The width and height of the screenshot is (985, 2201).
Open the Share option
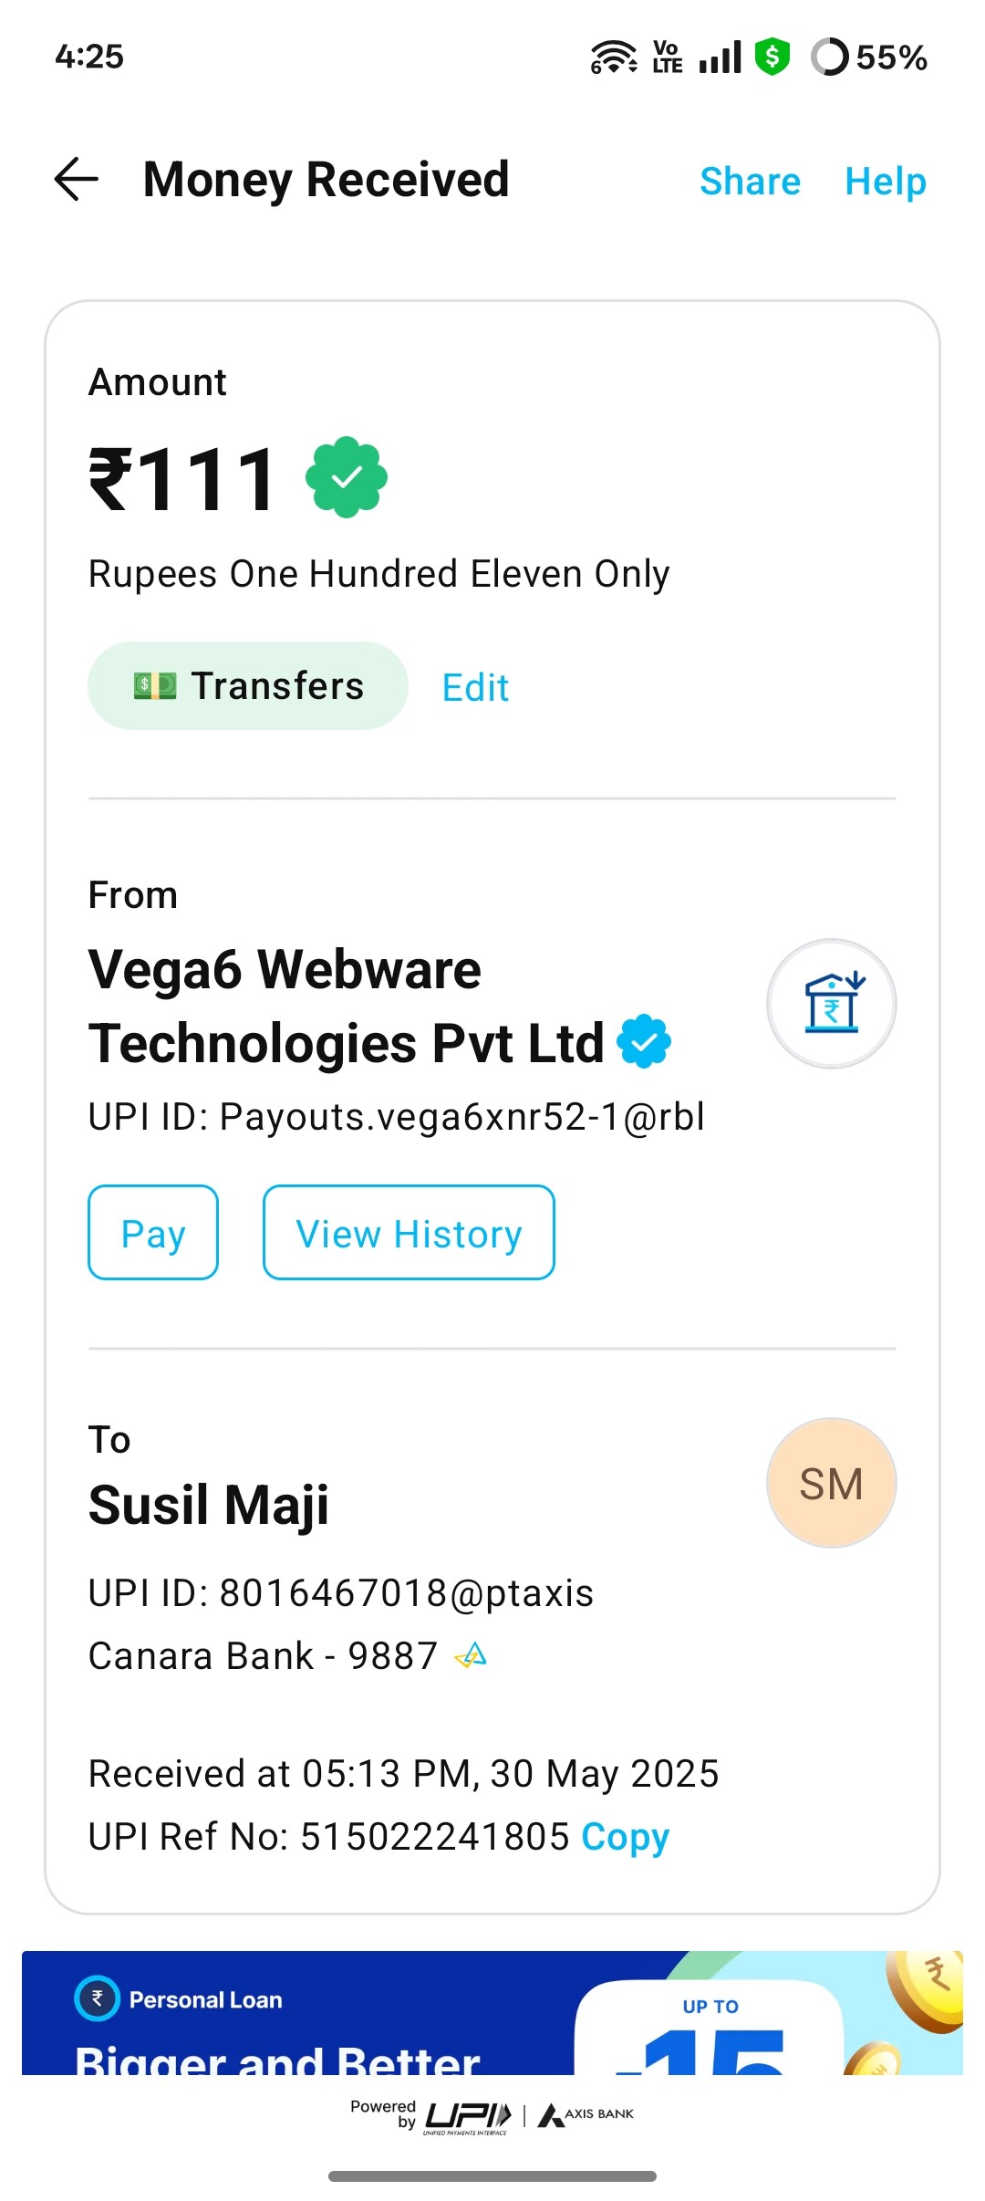(x=750, y=181)
